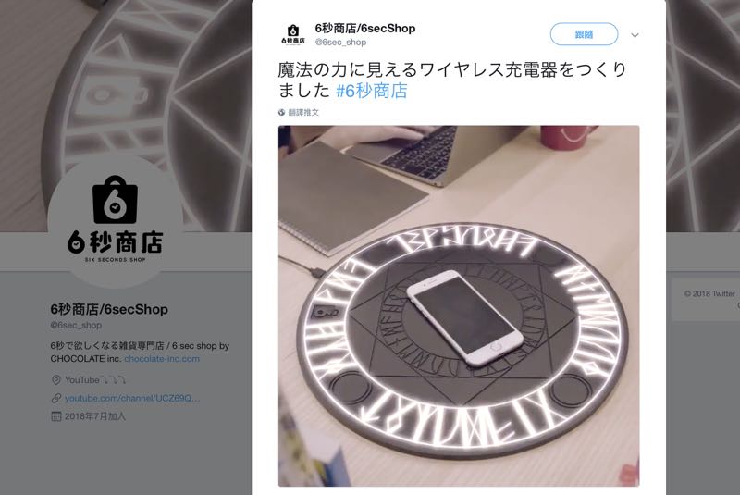Image resolution: width=740 pixels, height=495 pixels.
Task: Click the tweet author name 6秒商店/6secShop
Action: [x=365, y=29]
